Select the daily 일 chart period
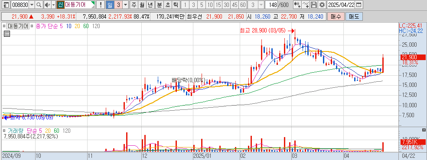 pos(110,5)
